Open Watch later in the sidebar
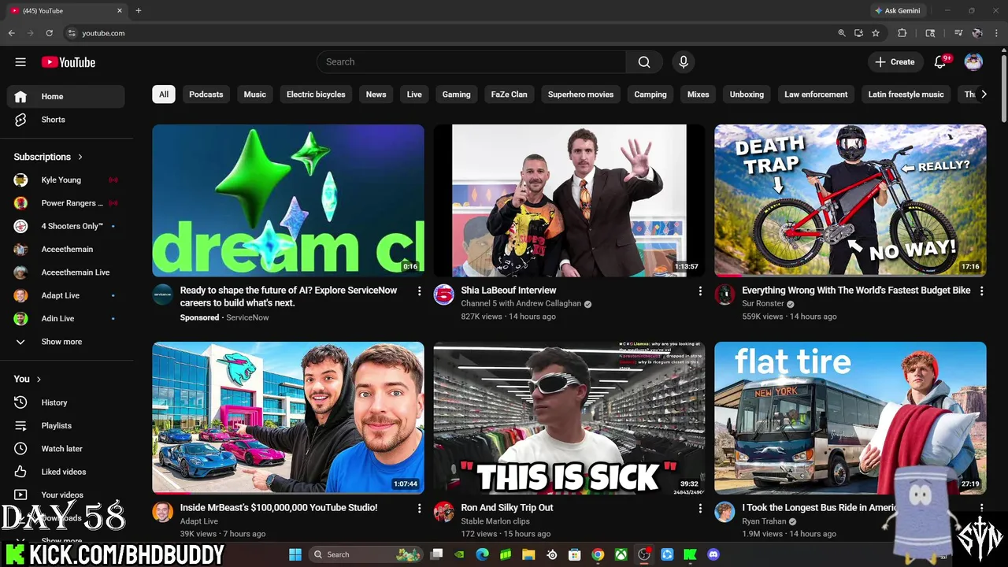This screenshot has width=1008, height=567. pyautogui.click(x=66, y=449)
